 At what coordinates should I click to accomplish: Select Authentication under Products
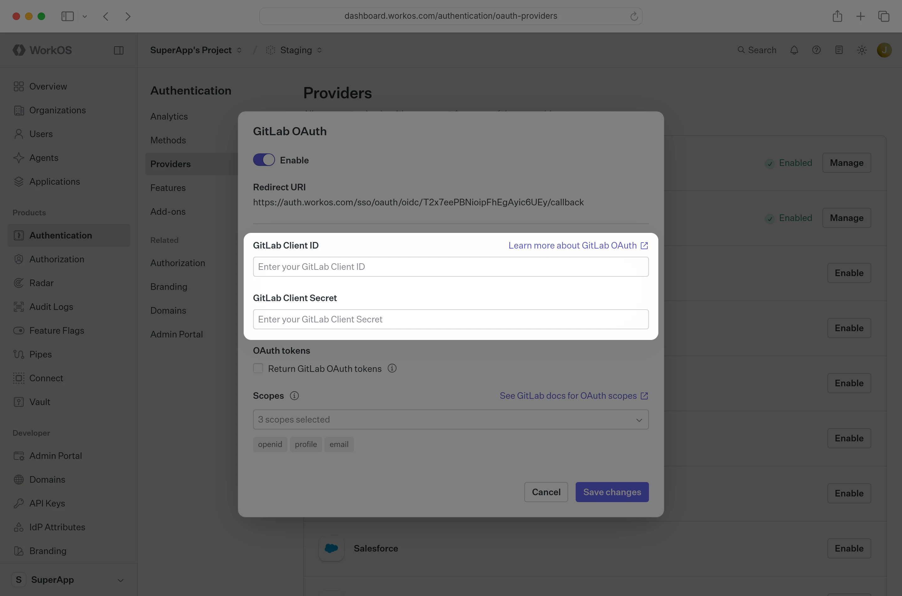[69, 235]
